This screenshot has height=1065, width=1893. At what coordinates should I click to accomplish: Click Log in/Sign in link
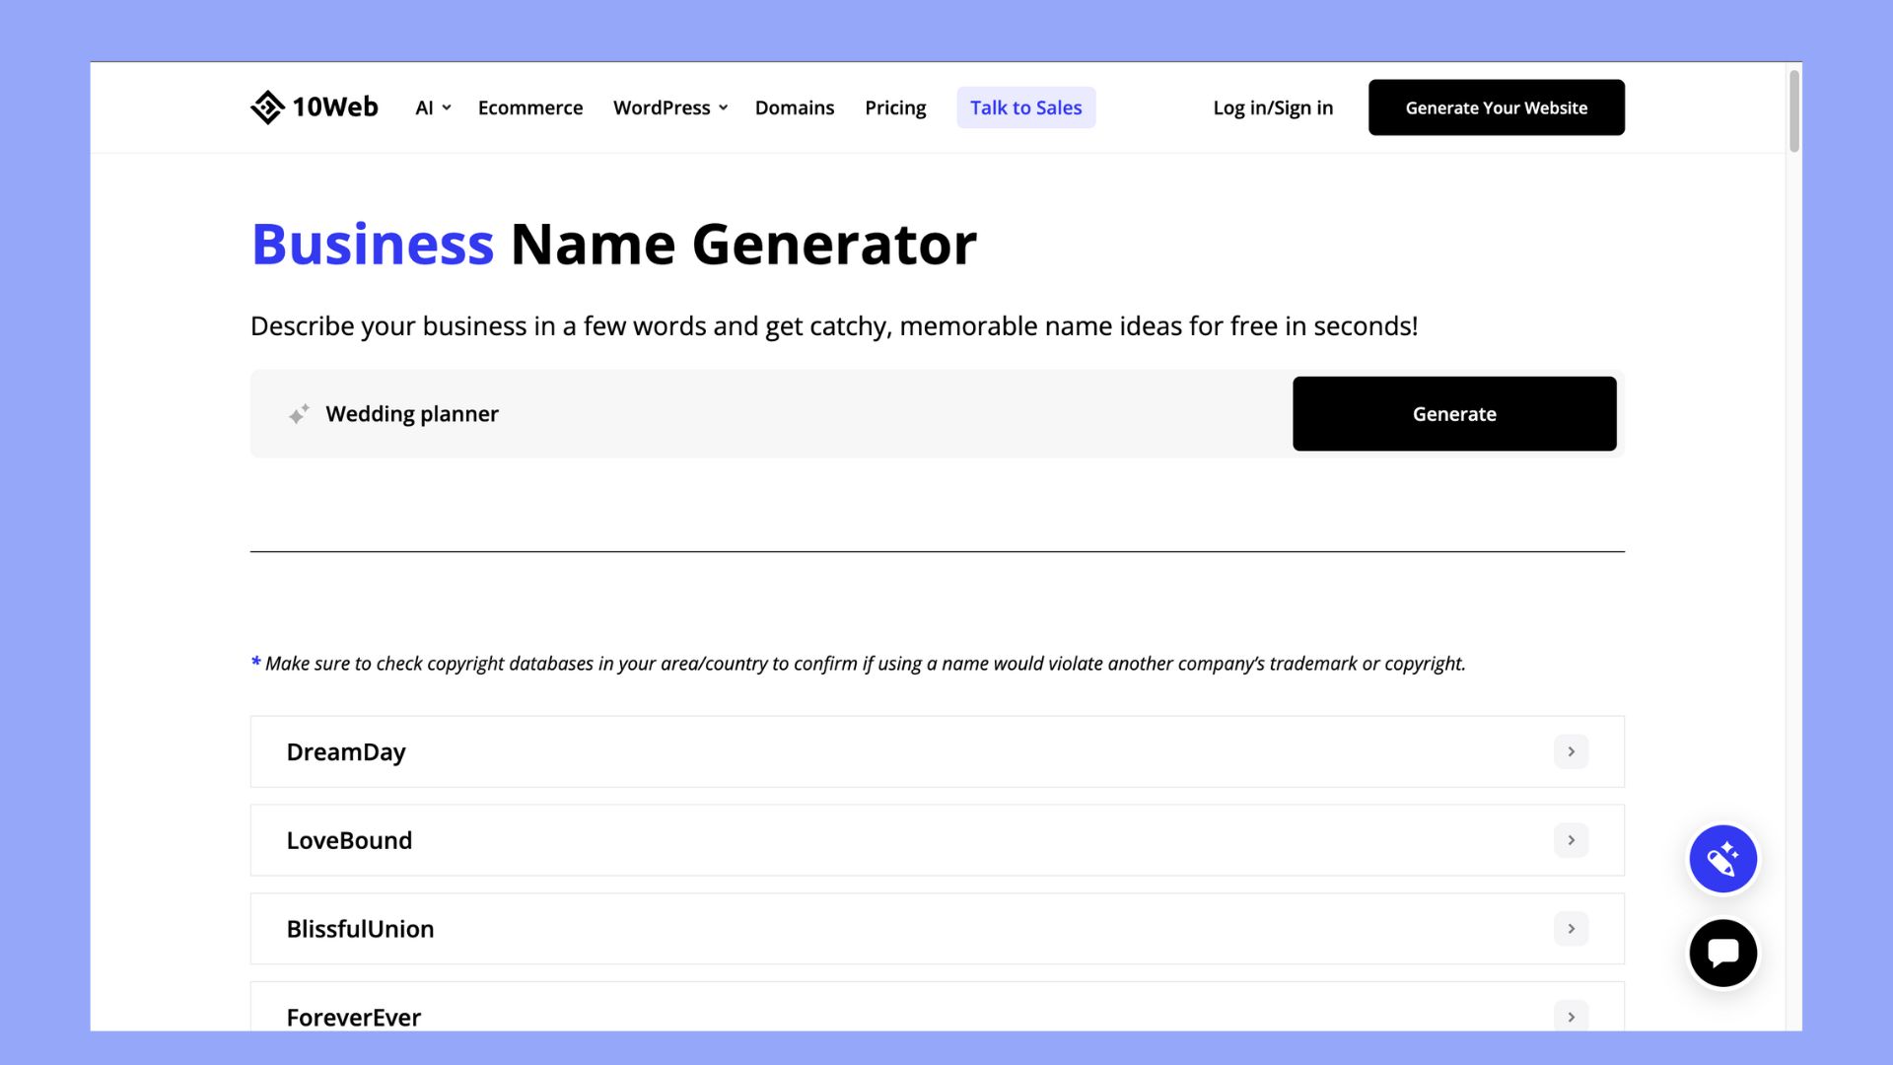coord(1273,106)
